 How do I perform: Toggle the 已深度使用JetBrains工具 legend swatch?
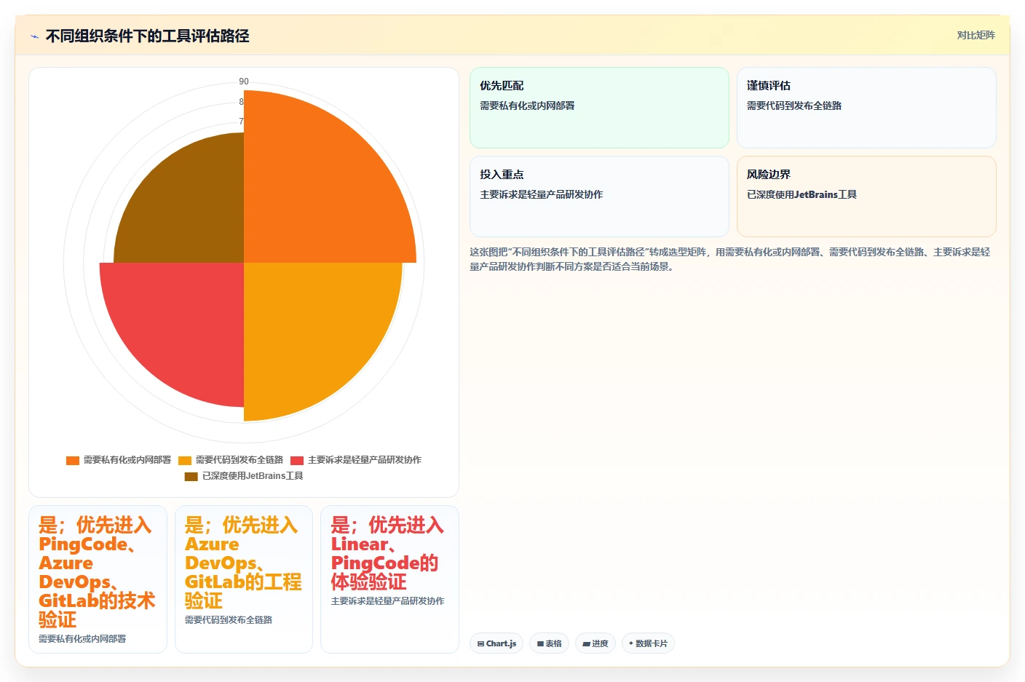pos(191,476)
